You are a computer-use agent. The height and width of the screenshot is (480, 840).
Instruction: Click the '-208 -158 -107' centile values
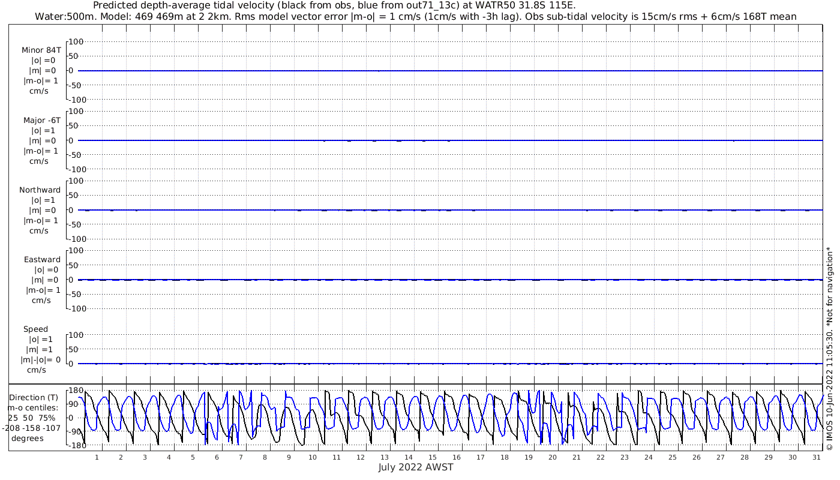tap(31, 428)
